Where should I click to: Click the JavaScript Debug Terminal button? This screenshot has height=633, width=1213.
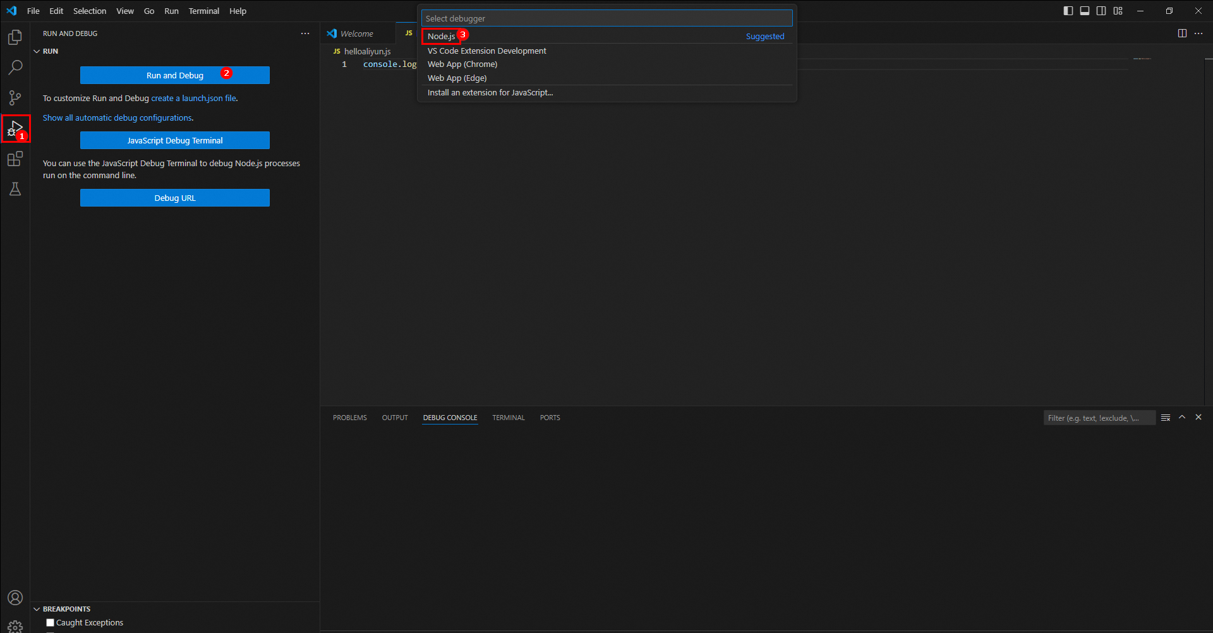click(x=175, y=140)
